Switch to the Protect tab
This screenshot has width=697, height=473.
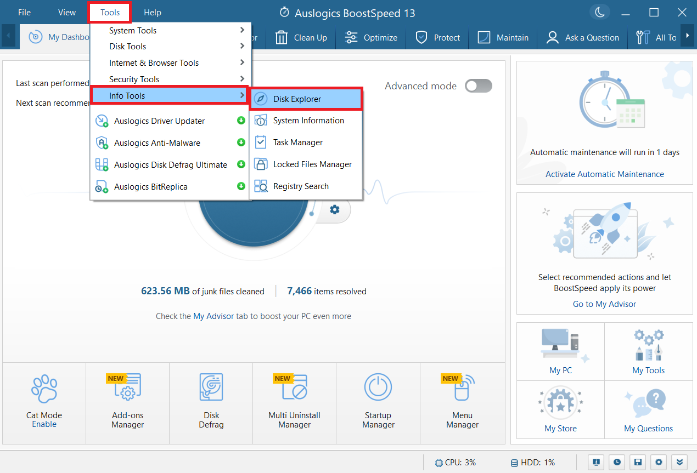(438, 37)
